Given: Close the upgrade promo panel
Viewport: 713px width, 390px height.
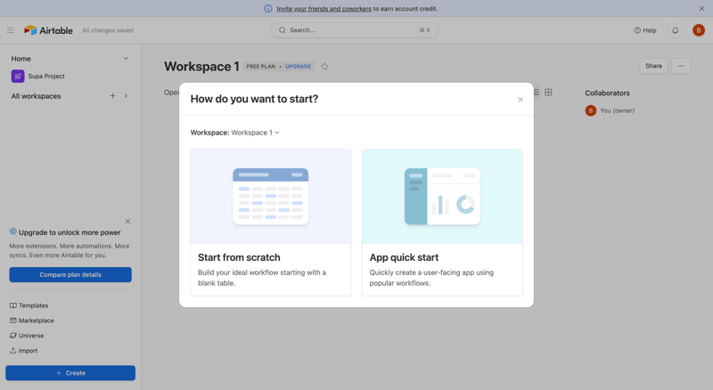Looking at the screenshot, I should (x=127, y=222).
